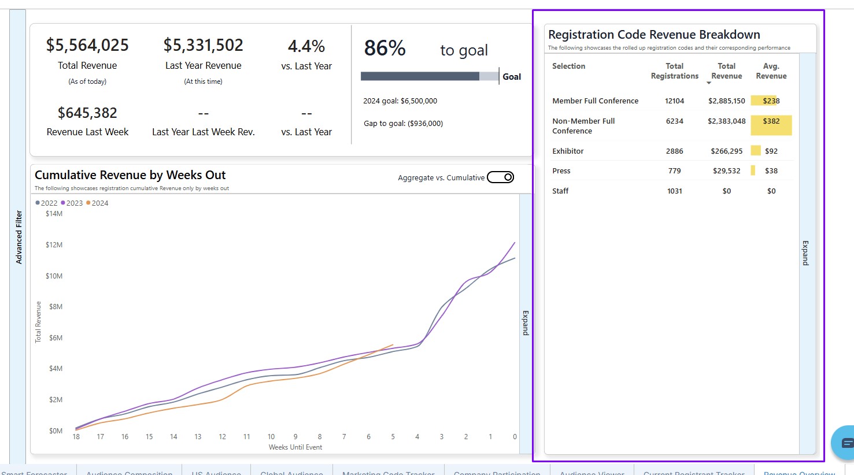The image size is (854, 475).
Task: Click the $5,564,025 Total Revenue card
Action: click(x=87, y=46)
